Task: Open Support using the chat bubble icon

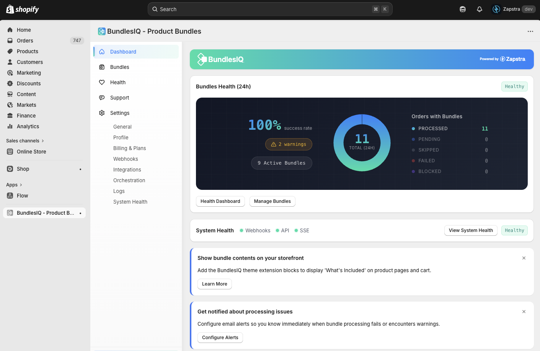Action: 102,98
